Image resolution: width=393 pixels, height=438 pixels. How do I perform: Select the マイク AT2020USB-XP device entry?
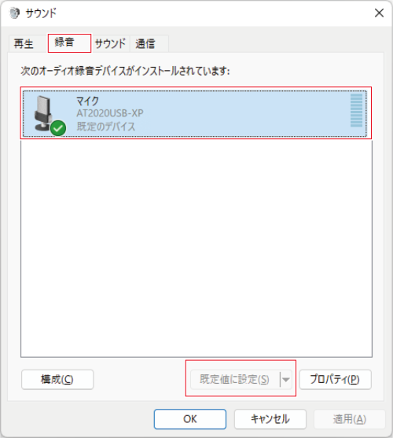tap(195, 113)
